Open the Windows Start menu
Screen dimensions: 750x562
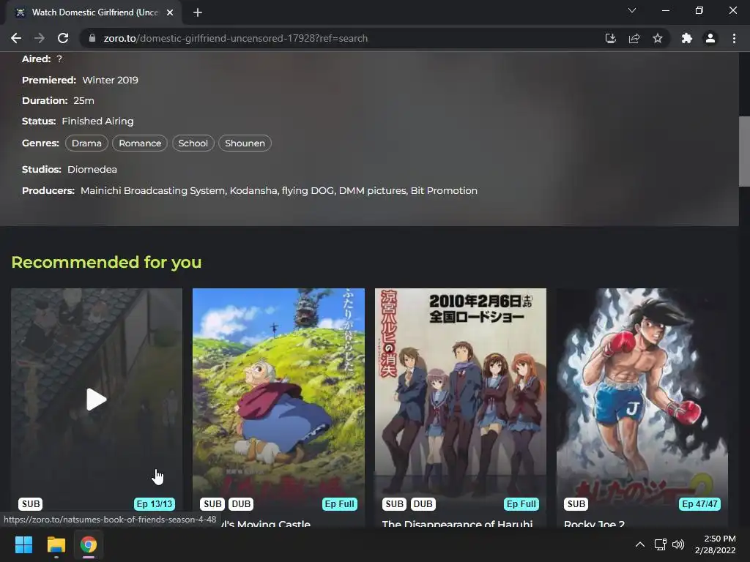tap(23, 544)
